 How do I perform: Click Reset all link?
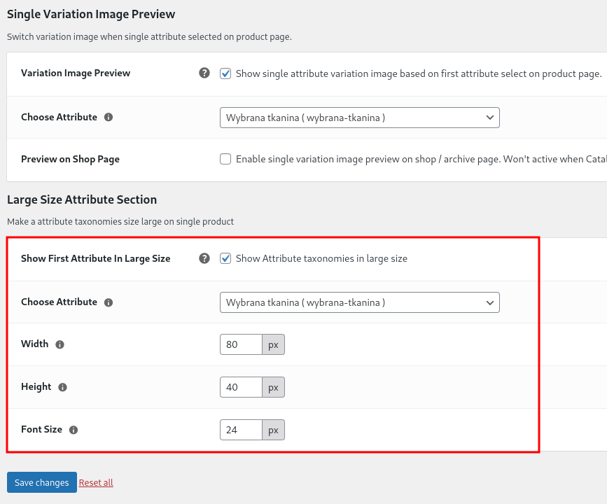click(96, 483)
